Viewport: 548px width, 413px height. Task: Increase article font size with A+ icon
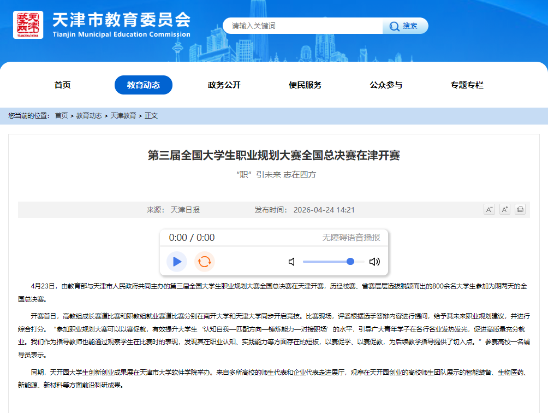pyautogui.click(x=505, y=209)
